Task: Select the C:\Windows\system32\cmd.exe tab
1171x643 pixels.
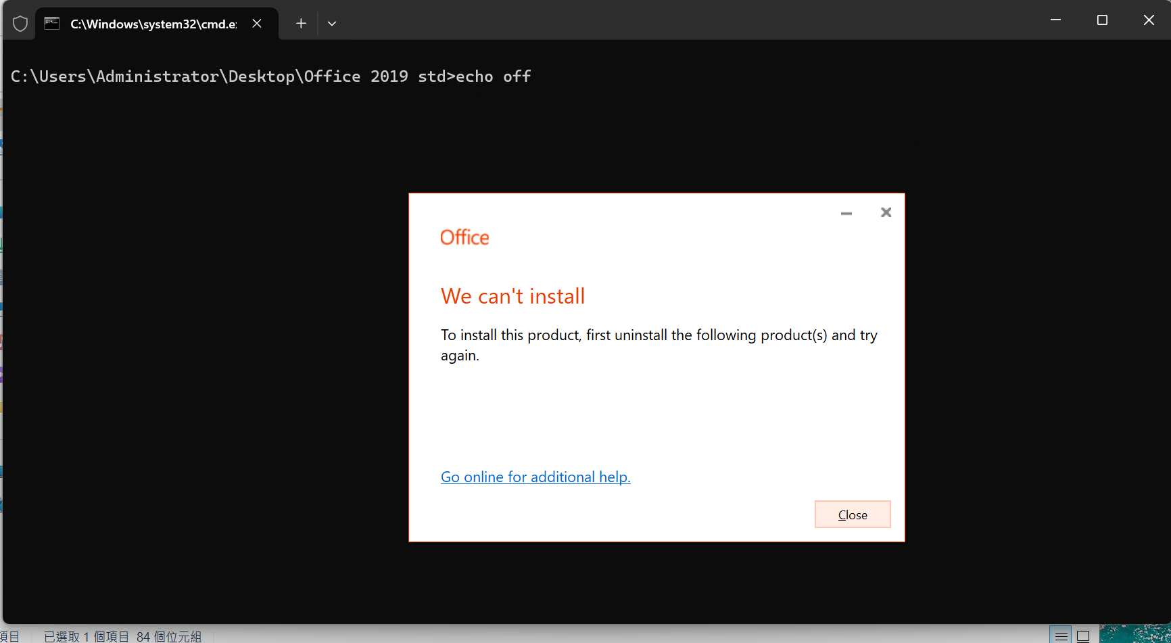Action: 157,24
